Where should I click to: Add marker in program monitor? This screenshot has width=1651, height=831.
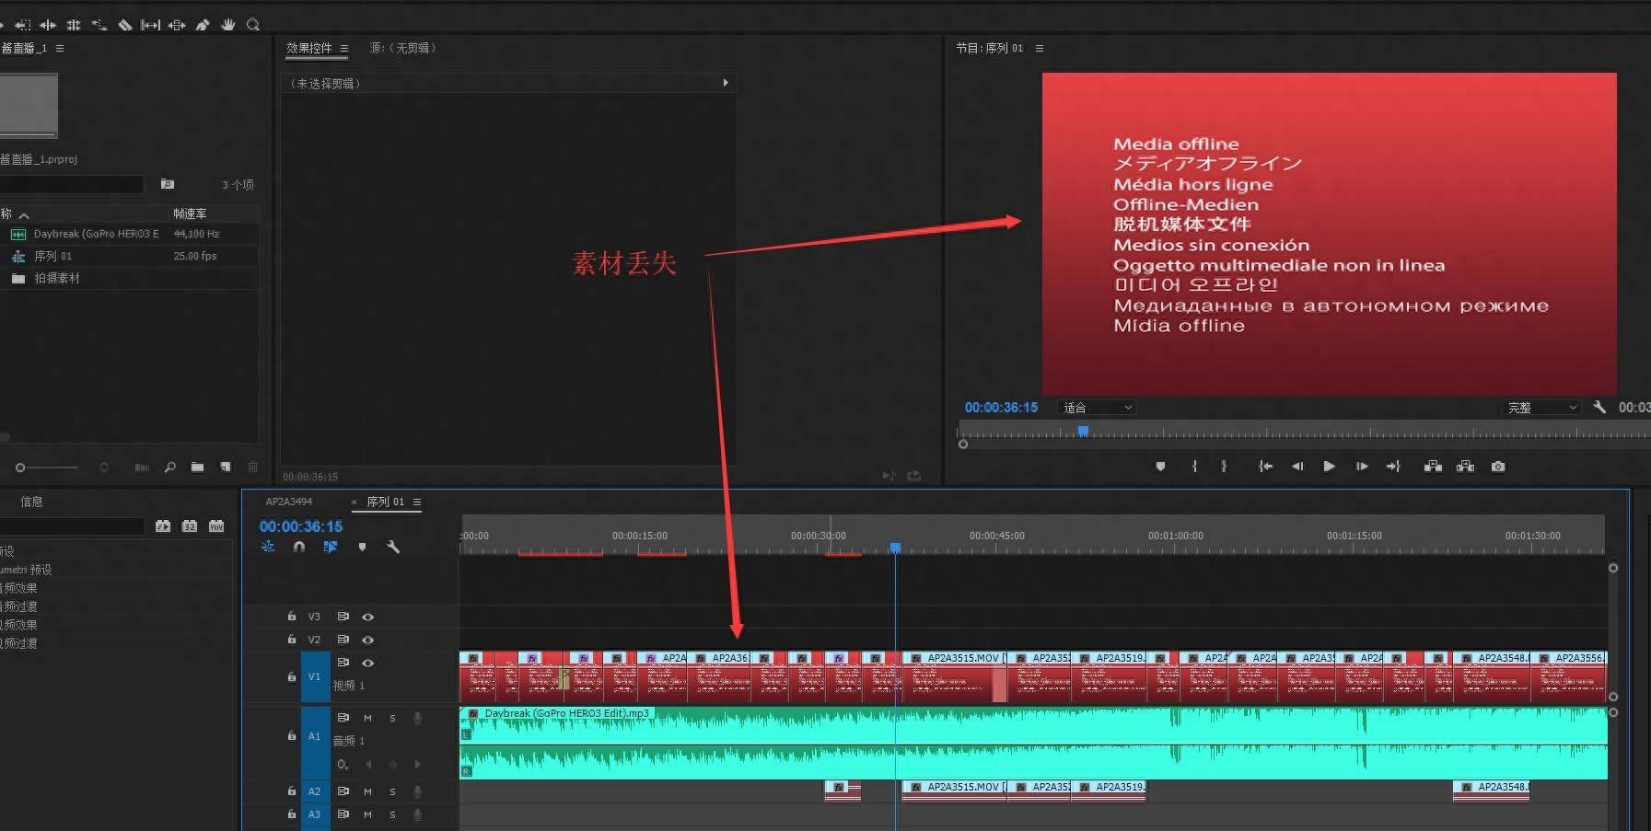(x=1160, y=467)
